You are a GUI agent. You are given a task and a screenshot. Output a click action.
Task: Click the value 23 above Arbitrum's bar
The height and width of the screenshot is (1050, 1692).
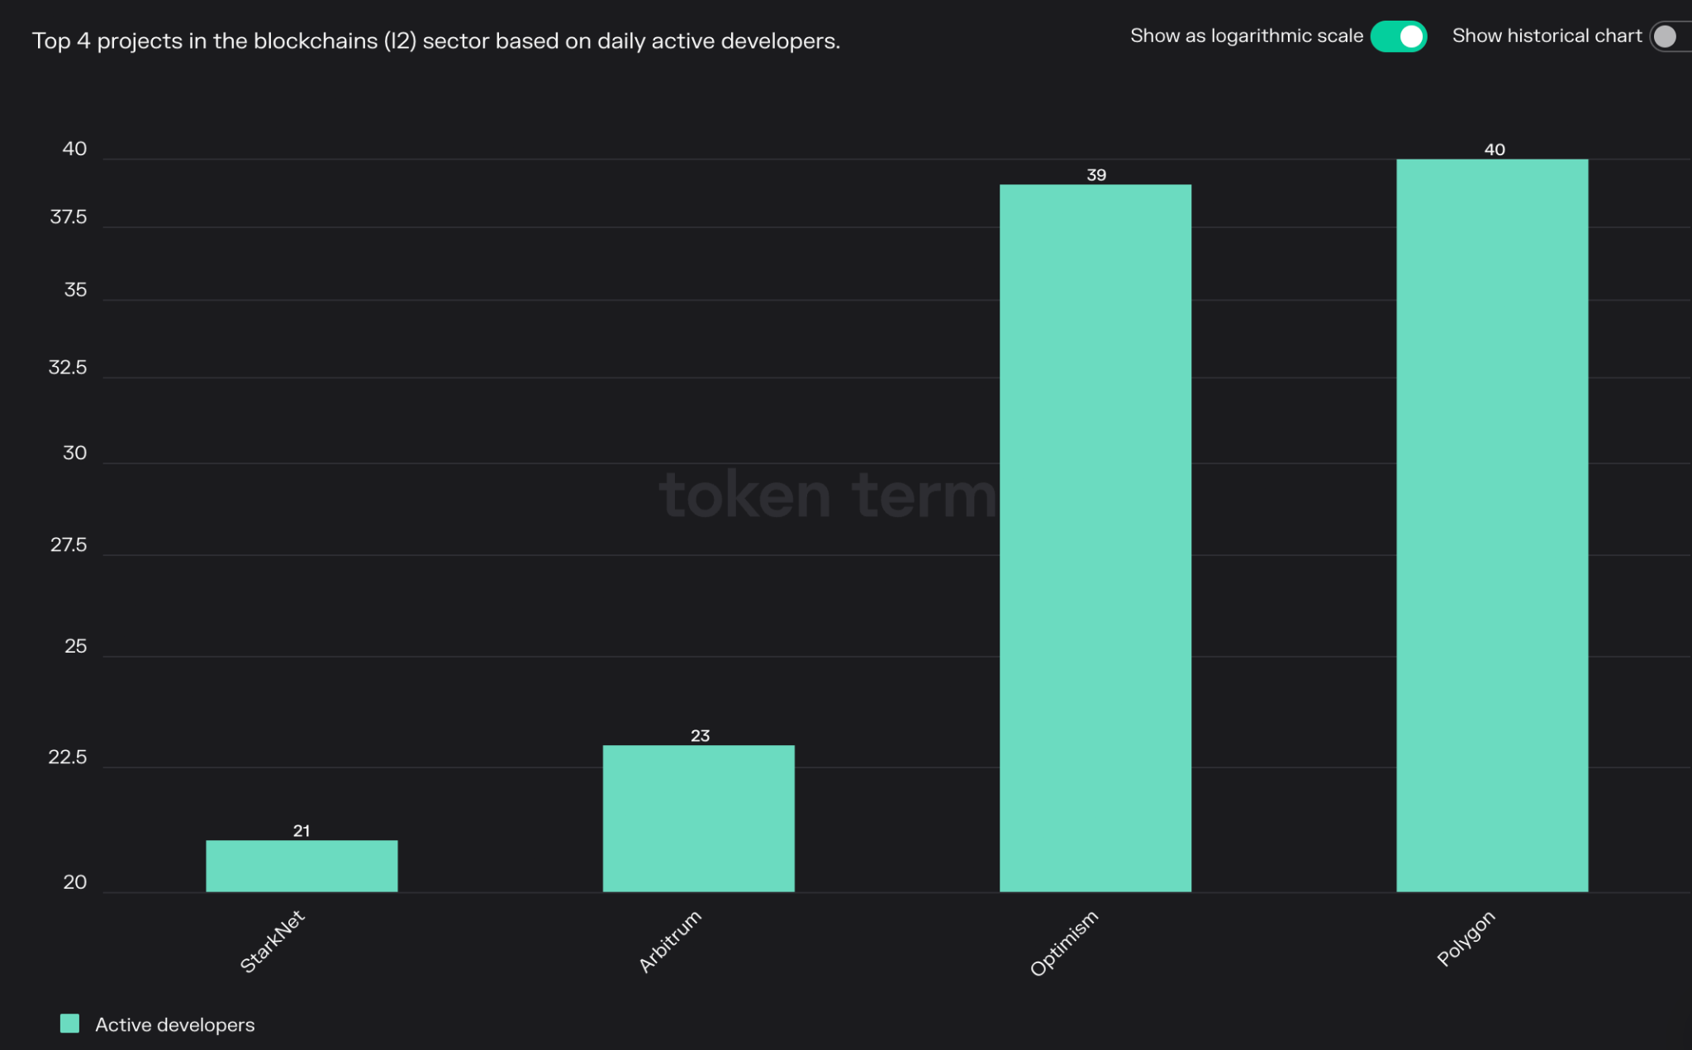click(x=700, y=734)
